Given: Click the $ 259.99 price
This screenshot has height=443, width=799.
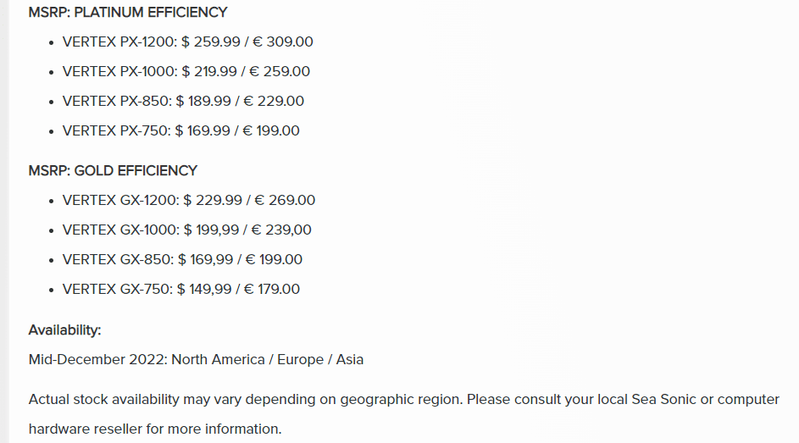Looking at the screenshot, I should click(210, 42).
